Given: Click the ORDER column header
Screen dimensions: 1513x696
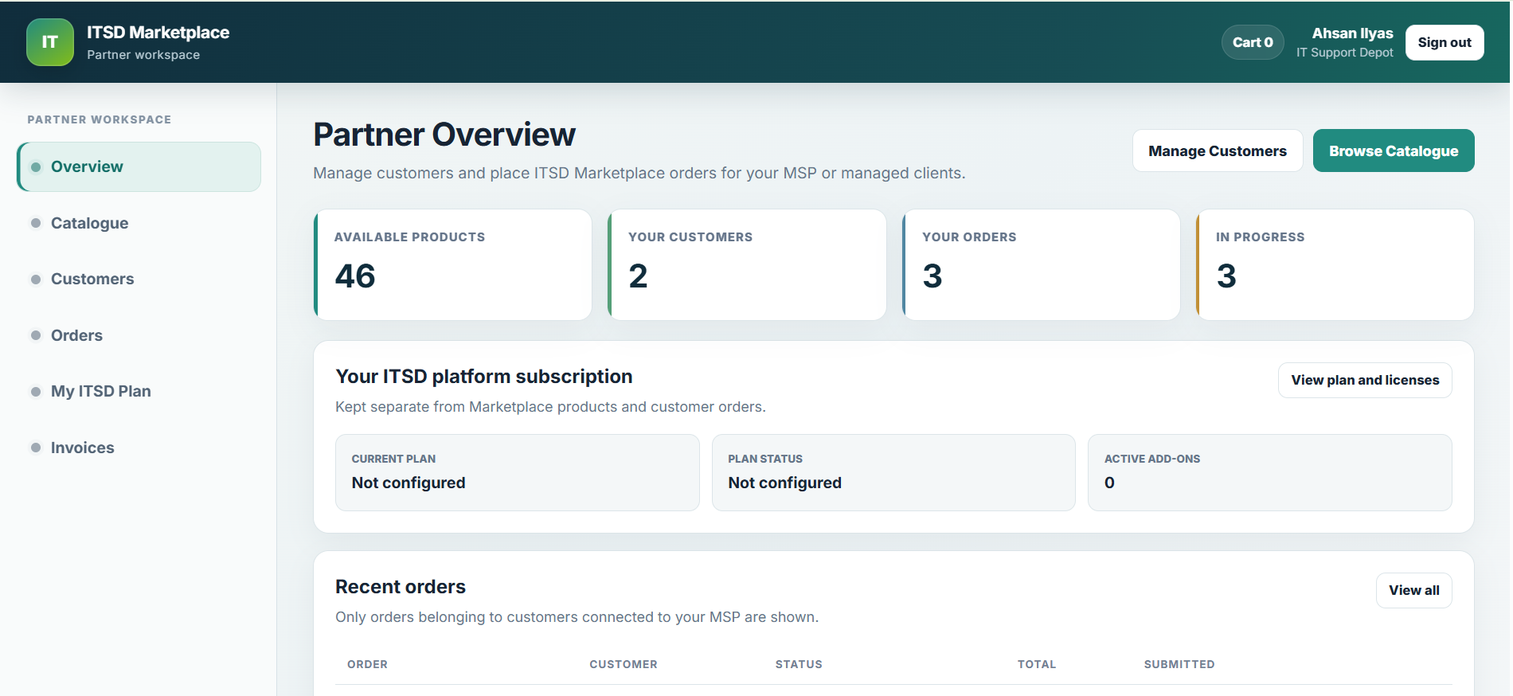Looking at the screenshot, I should (367, 664).
